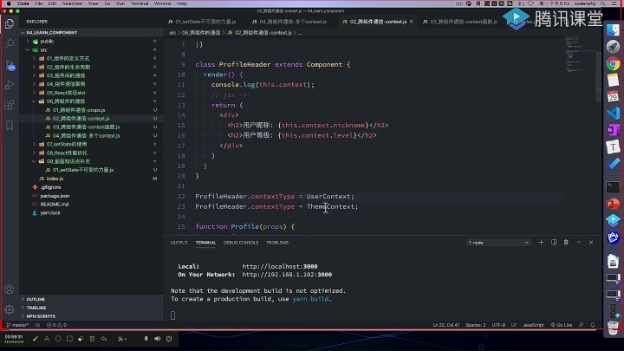Screen dimensions: 624x351
Task: Select the pen tool in recording toolbar
Action: click(x=36, y=339)
